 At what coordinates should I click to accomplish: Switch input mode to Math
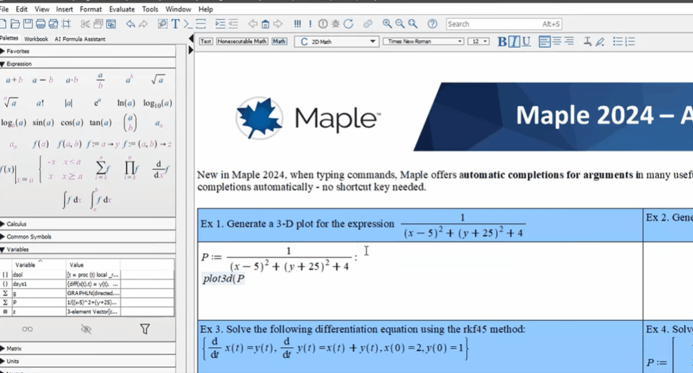pyautogui.click(x=279, y=41)
